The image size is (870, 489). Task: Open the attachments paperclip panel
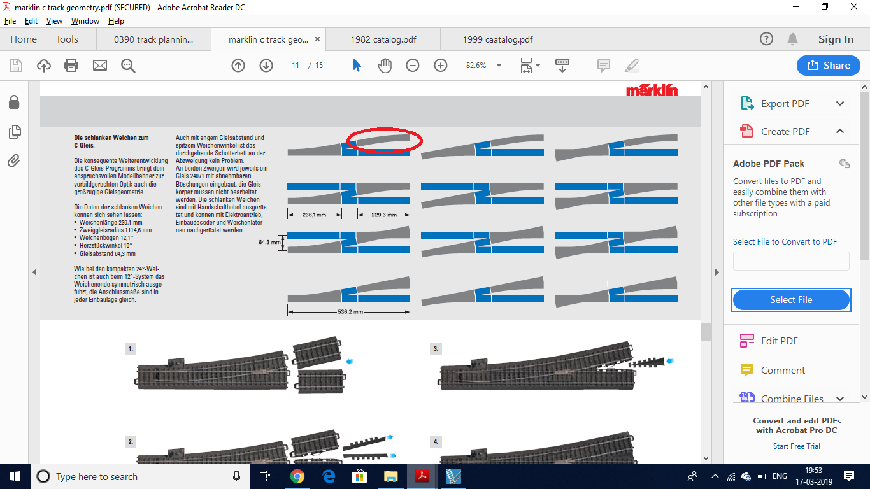tap(14, 160)
